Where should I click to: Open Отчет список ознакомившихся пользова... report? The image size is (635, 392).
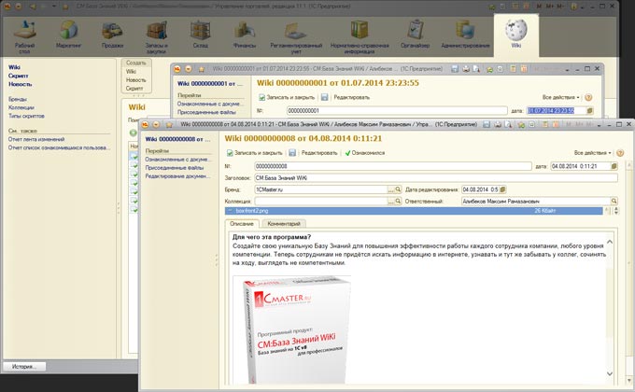point(59,147)
